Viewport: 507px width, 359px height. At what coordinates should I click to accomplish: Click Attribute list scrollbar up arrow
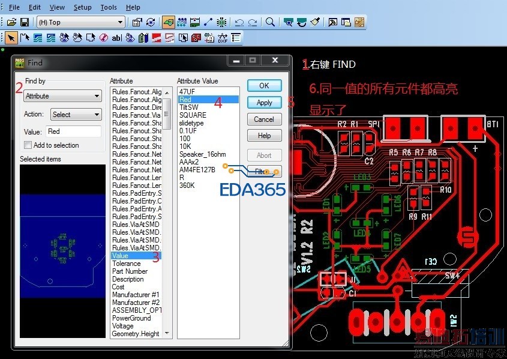click(x=167, y=93)
